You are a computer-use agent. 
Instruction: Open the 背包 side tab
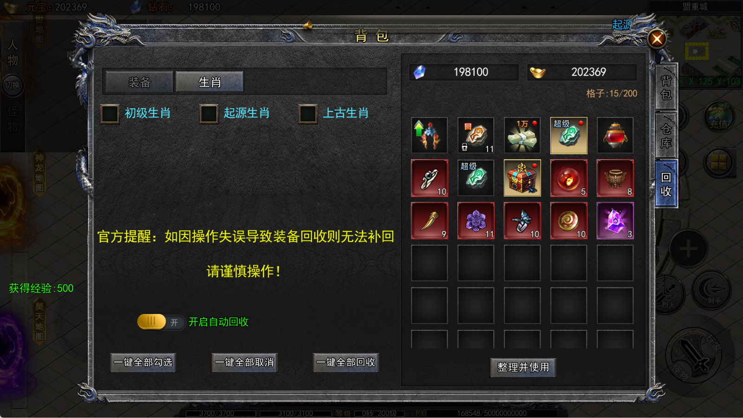(666, 87)
